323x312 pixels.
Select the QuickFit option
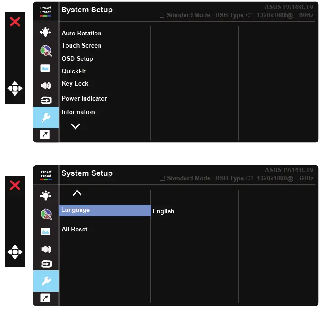click(74, 71)
